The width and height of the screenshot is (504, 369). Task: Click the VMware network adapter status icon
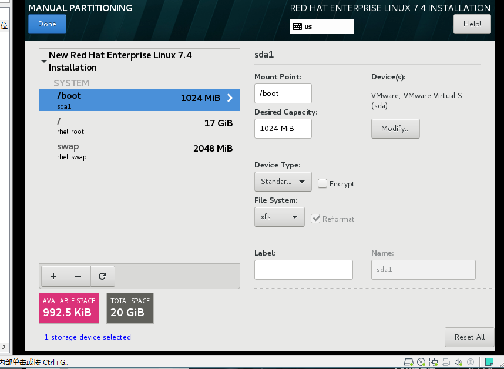434,363
